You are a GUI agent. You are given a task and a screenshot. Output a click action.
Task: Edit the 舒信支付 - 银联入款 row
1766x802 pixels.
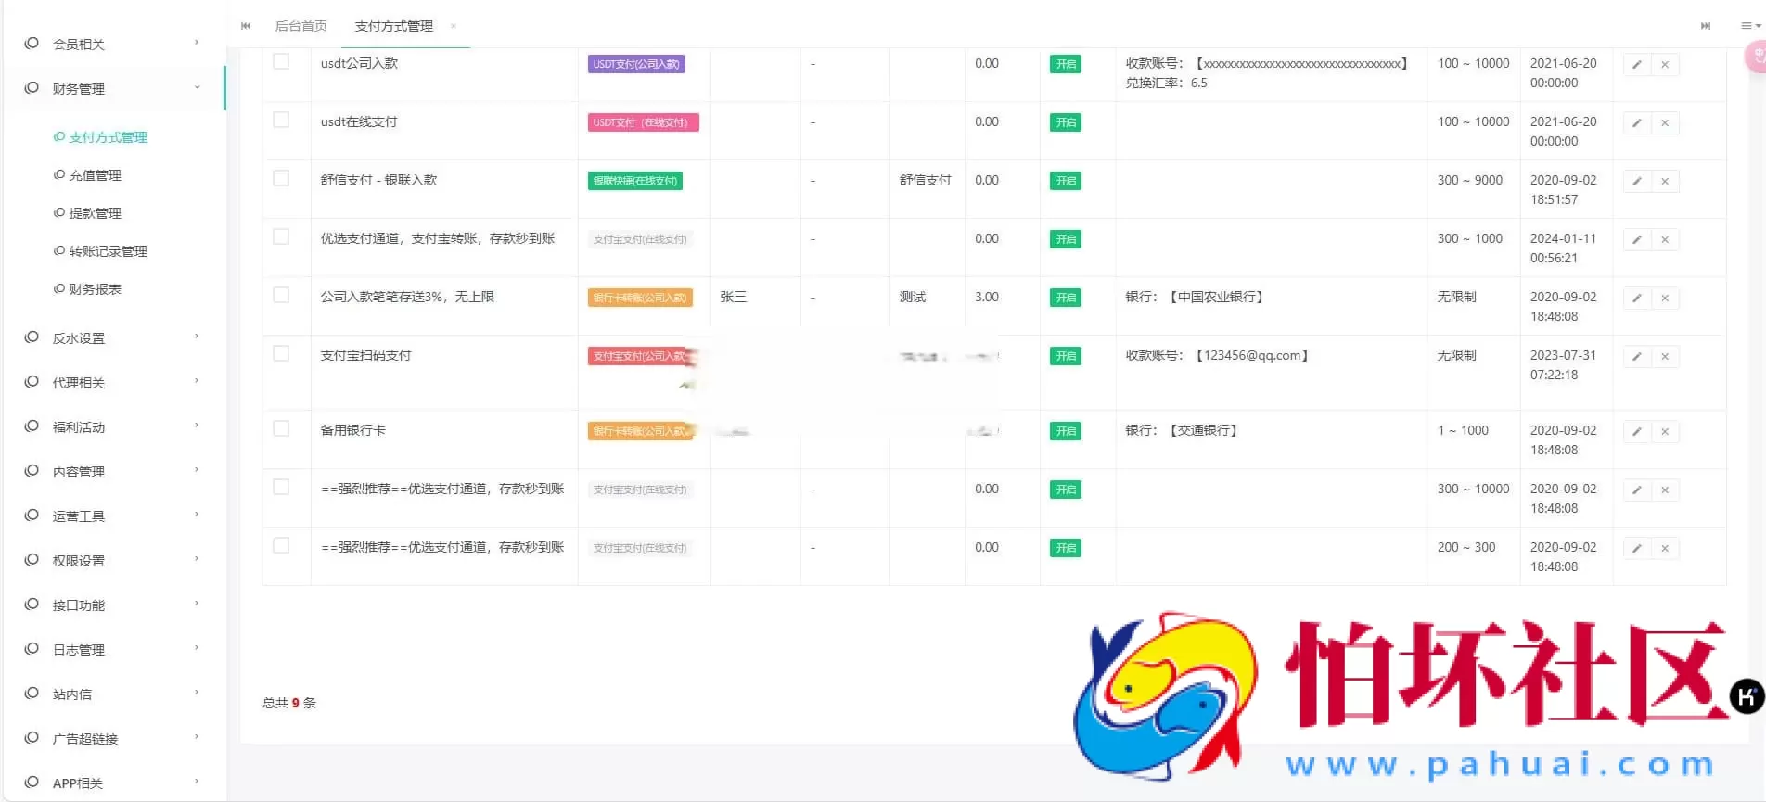(1637, 182)
